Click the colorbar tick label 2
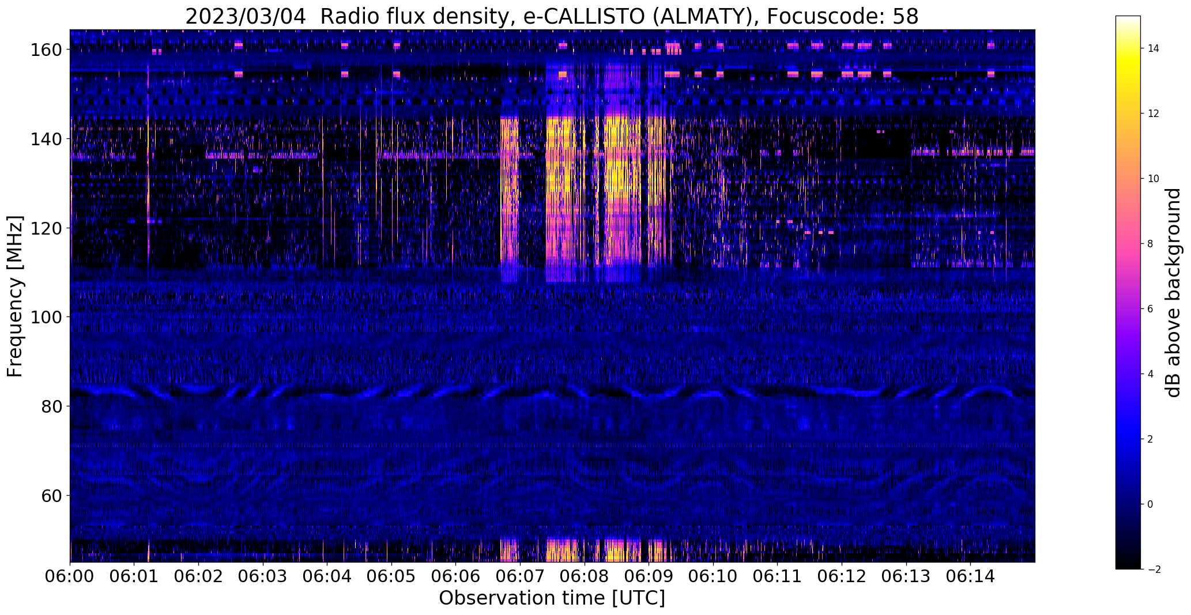The image size is (1191, 615). [1151, 439]
